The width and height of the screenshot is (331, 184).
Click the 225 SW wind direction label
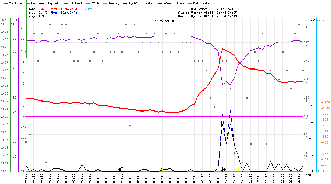pos(306,81)
